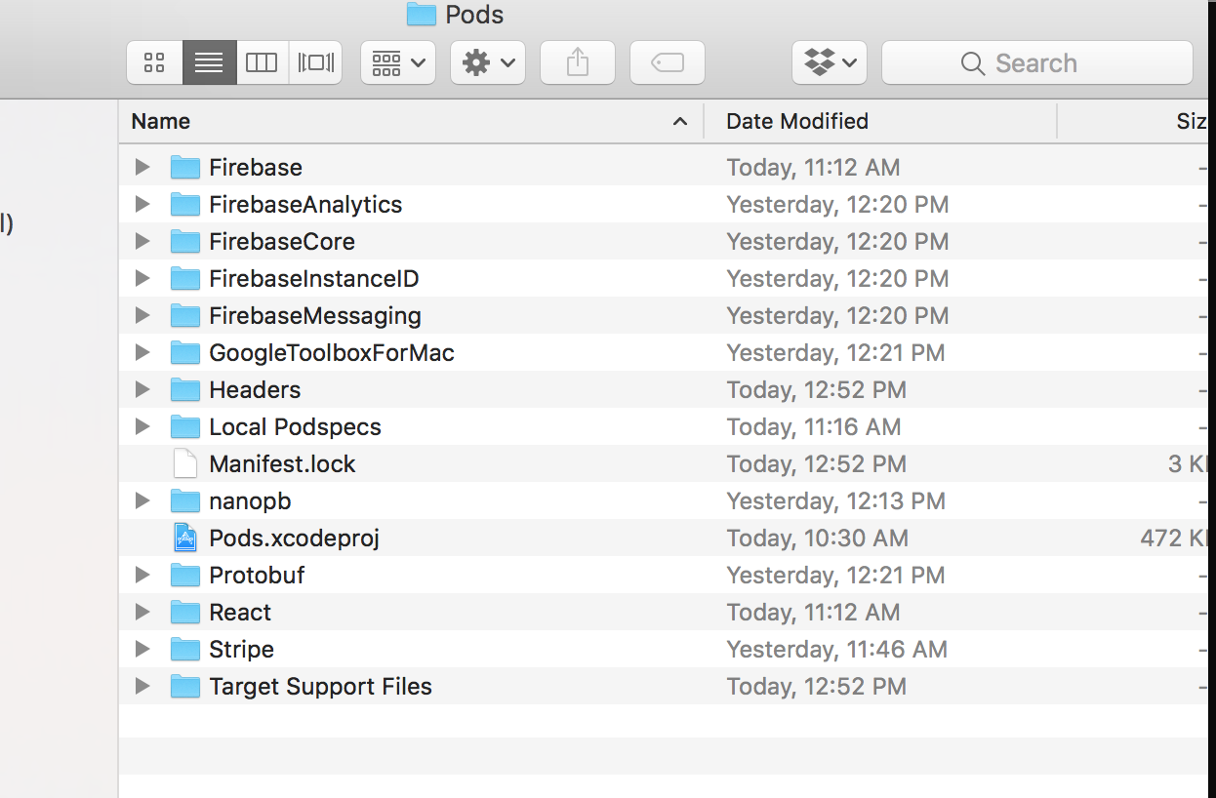Open the Dropbox toolbar menu
1216x798 pixels.
830,63
